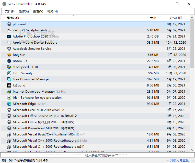Select the Autodesk Genuine Service entry

coord(32,49)
